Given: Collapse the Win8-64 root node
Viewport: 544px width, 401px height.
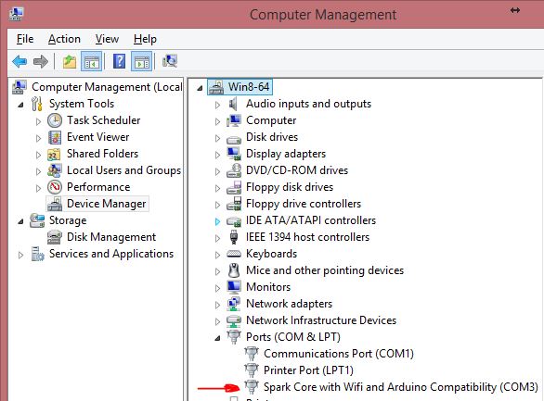Looking at the screenshot, I should (x=200, y=88).
